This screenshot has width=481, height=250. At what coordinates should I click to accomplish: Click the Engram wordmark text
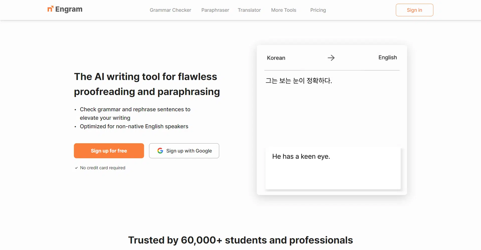[69, 9]
